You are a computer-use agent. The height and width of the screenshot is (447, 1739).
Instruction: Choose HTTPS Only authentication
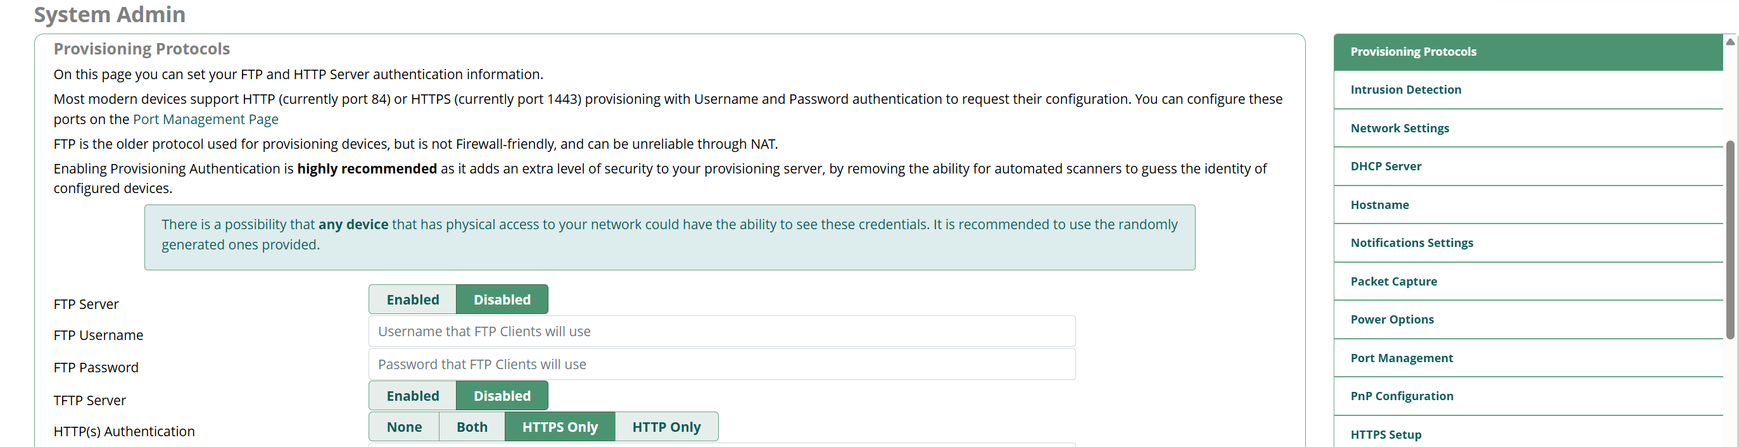(x=560, y=427)
